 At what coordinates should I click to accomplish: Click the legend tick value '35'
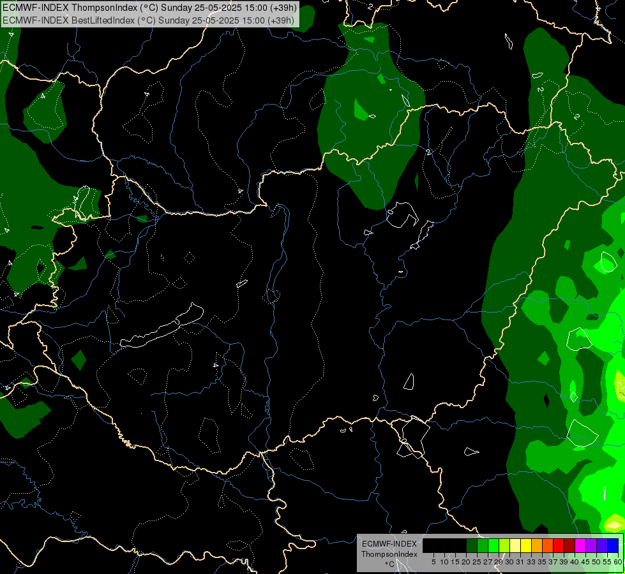tap(543, 562)
